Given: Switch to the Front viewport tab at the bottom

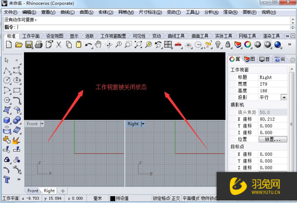Looking at the screenshot, I should (33, 191).
